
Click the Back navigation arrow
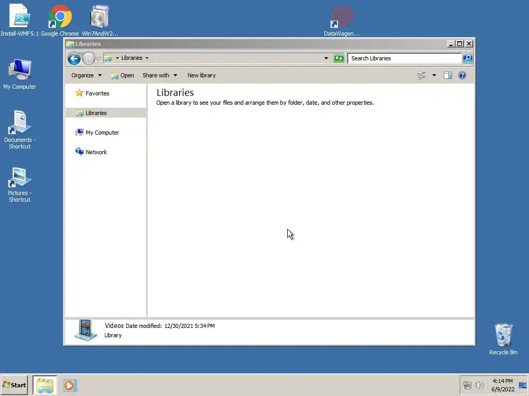pyautogui.click(x=74, y=59)
